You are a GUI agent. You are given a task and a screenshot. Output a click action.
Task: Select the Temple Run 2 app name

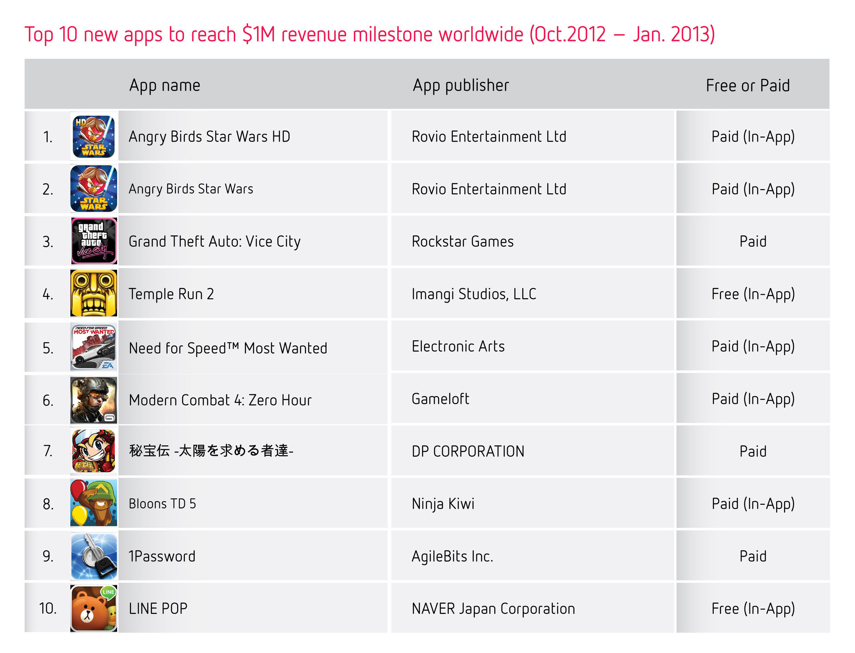(x=171, y=294)
